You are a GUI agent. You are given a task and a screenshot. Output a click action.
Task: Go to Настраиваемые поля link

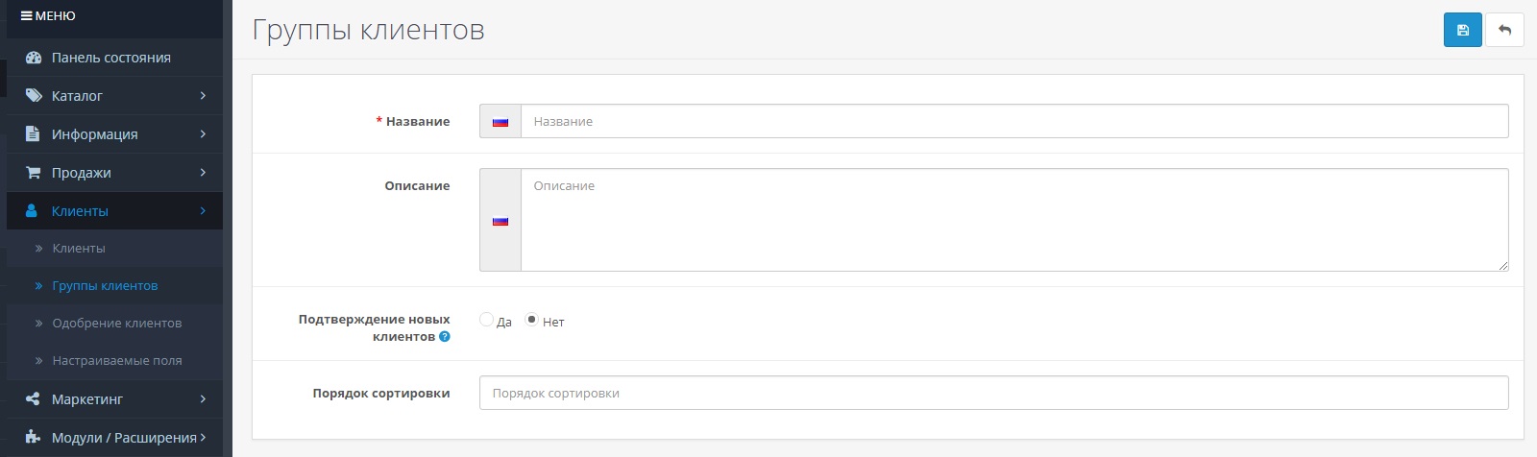click(x=116, y=361)
